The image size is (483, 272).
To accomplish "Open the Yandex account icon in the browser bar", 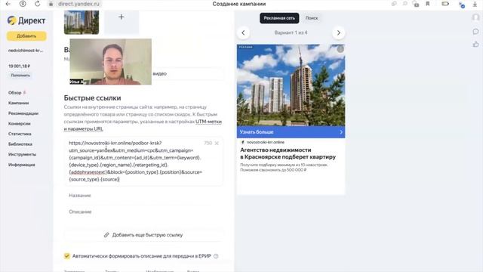I will (23, 4).
